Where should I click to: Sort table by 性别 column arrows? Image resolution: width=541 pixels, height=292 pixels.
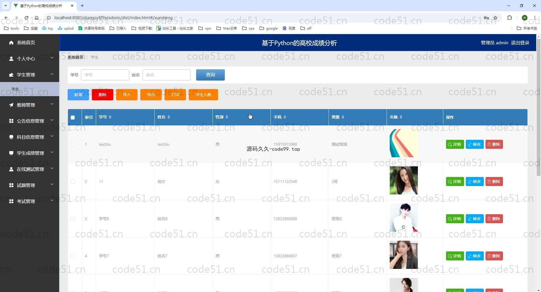(227, 117)
